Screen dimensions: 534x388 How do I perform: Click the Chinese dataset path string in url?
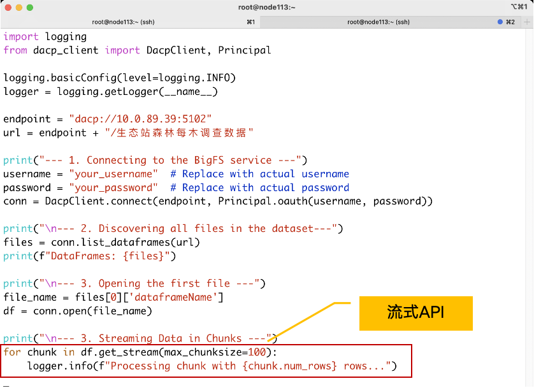pos(181,133)
